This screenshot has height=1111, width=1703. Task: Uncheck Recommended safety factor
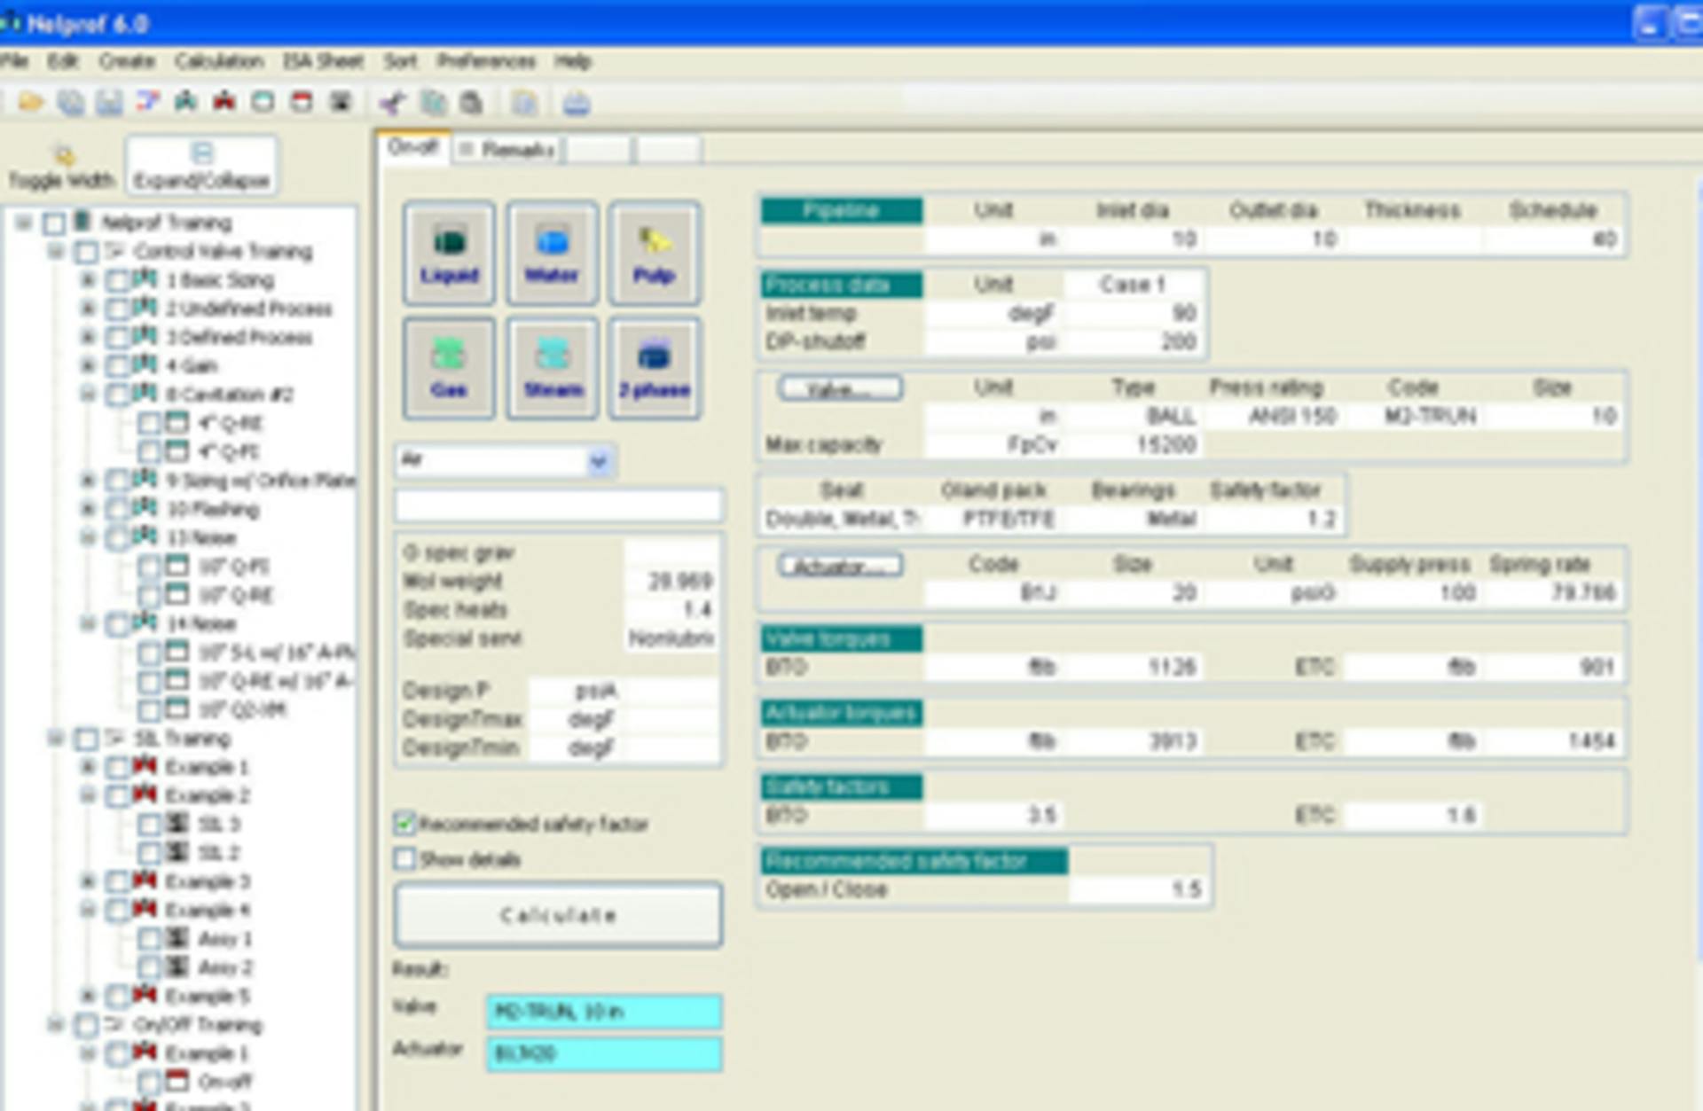(404, 825)
